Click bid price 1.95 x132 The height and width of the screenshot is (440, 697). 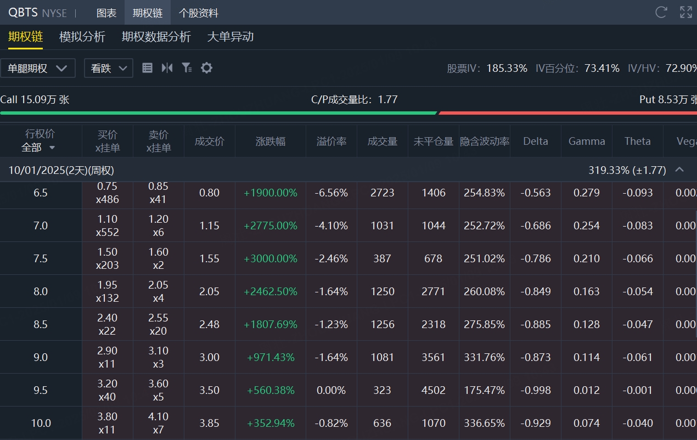(108, 291)
